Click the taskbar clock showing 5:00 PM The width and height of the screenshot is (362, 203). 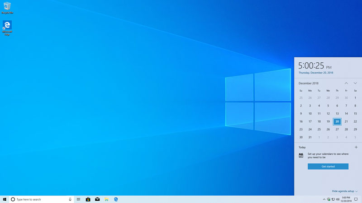point(346,199)
